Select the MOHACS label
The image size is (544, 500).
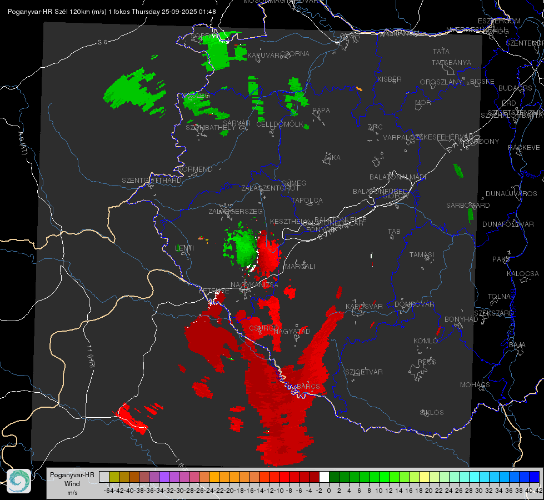[475, 385]
